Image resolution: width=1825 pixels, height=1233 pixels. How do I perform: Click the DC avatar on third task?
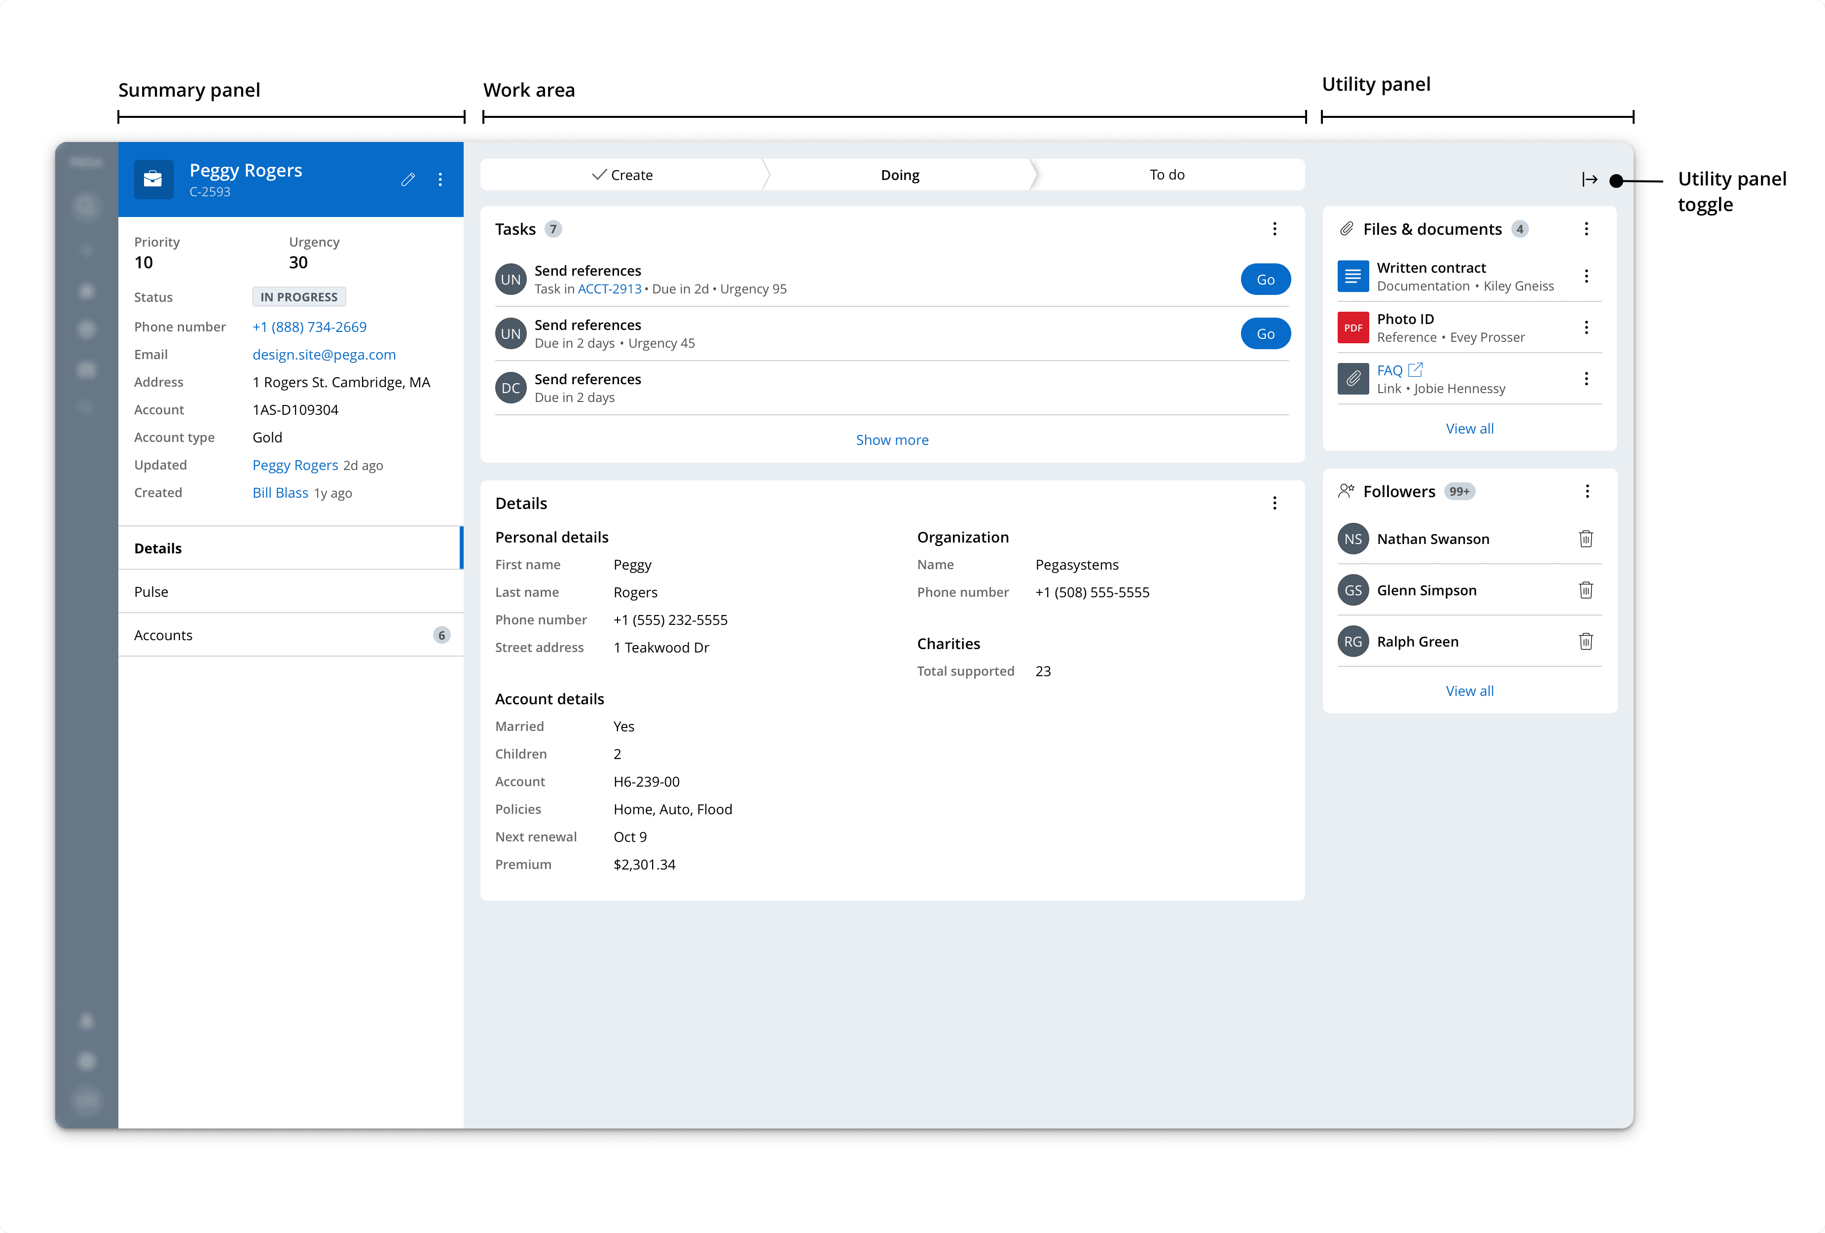coord(511,388)
